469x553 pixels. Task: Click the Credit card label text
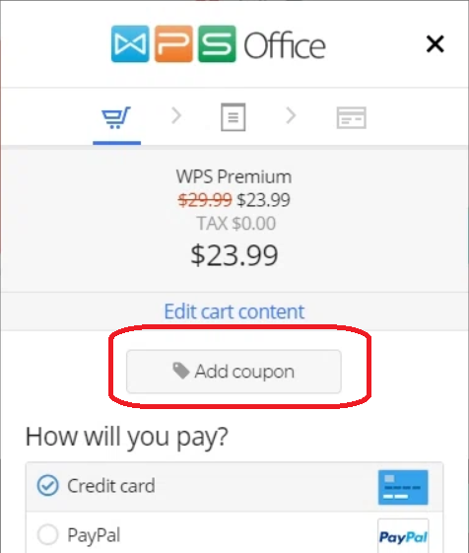pyautogui.click(x=111, y=486)
